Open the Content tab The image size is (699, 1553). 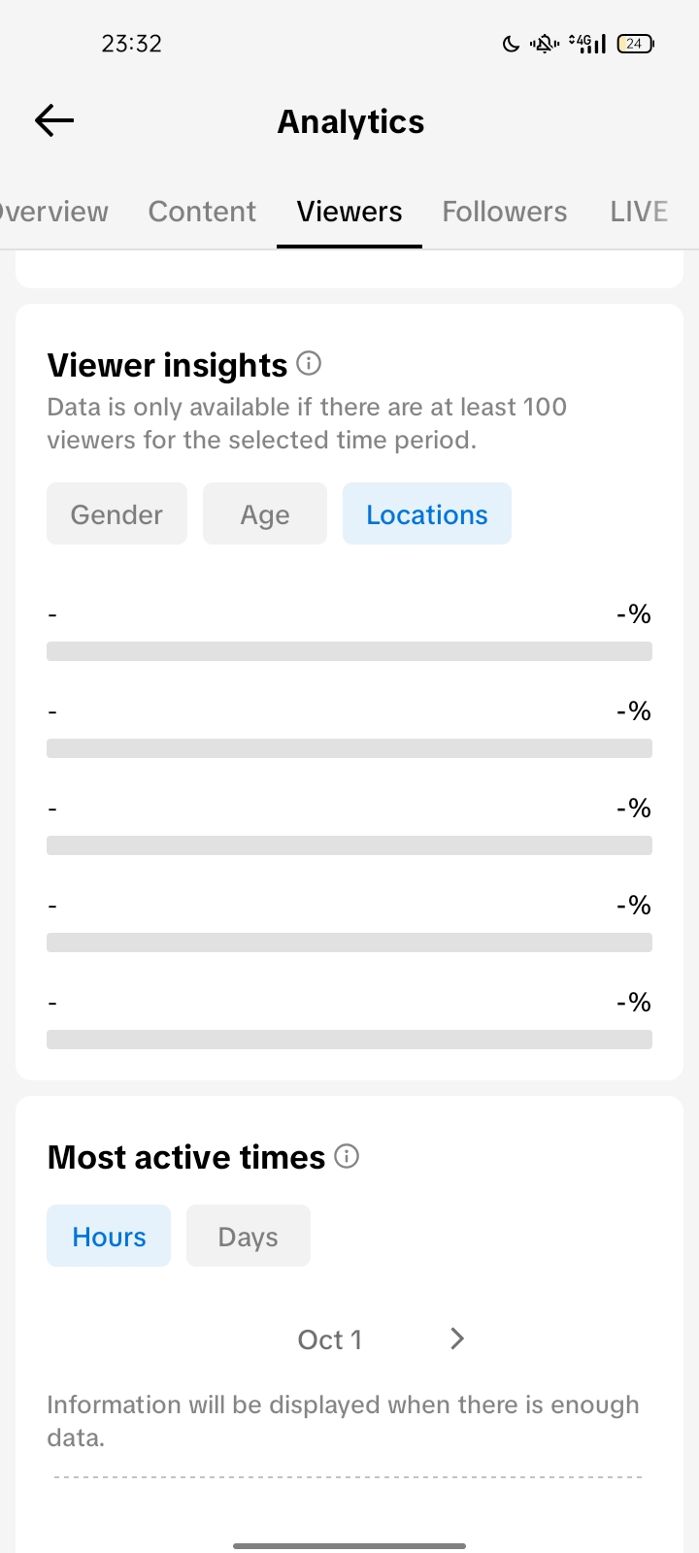(x=202, y=212)
